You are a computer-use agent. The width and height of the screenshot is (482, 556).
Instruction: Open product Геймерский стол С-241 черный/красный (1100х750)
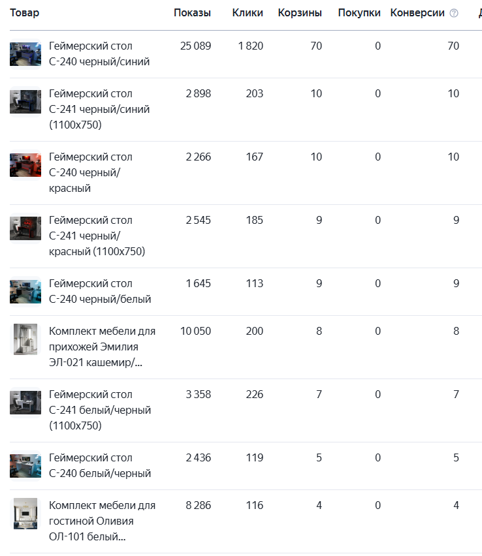click(x=97, y=236)
